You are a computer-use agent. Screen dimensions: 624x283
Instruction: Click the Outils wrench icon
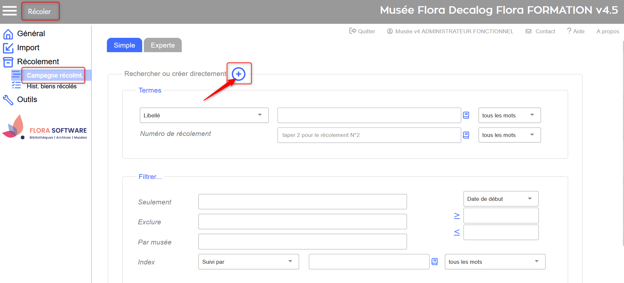tap(8, 100)
